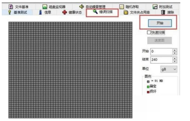Open the 附加测试 tab
Screen dimensions: 190x121
(163, 7)
